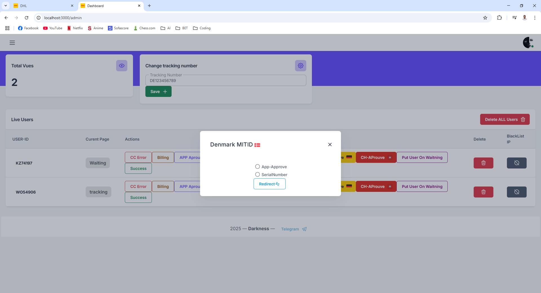Click Billing for user KZ74197
Image resolution: width=541 pixels, height=293 pixels.
tap(163, 157)
